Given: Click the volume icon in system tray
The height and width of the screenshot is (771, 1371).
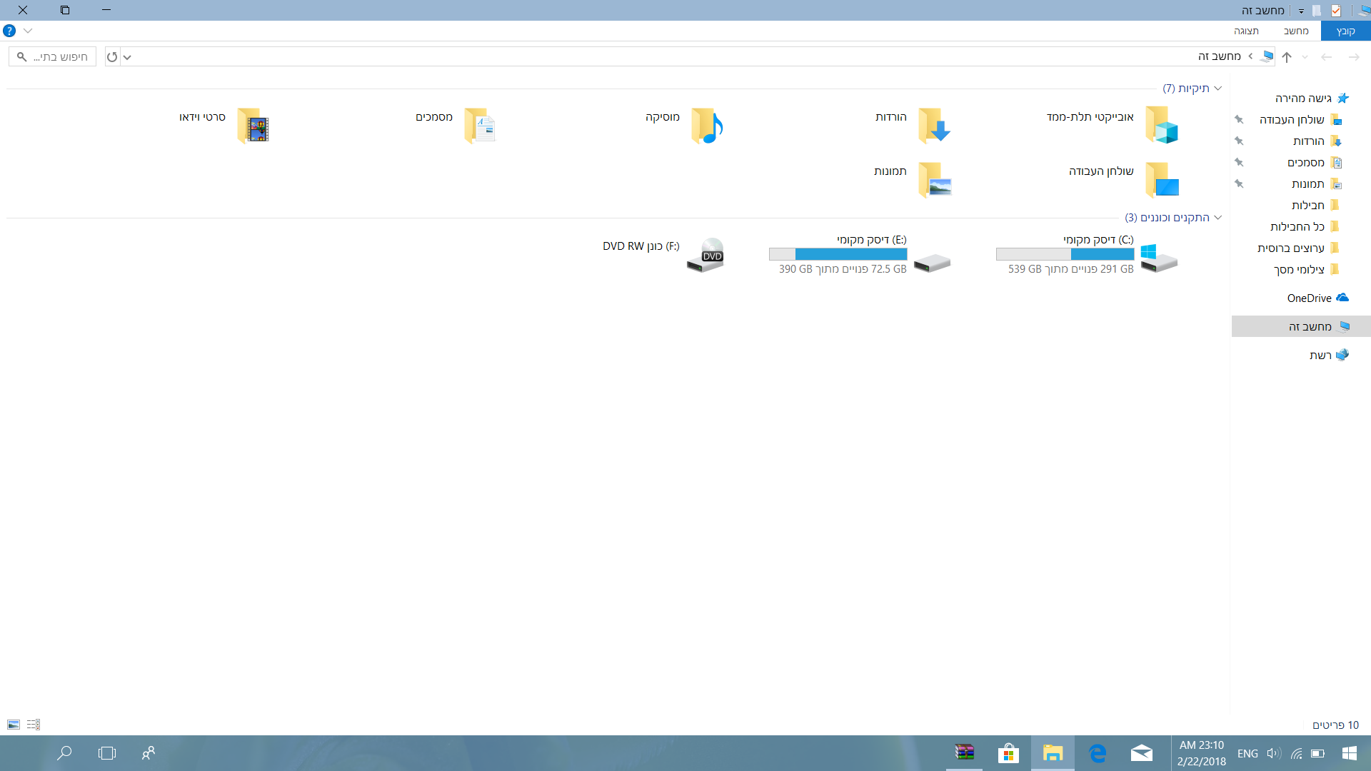Looking at the screenshot, I should [1274, 753].
